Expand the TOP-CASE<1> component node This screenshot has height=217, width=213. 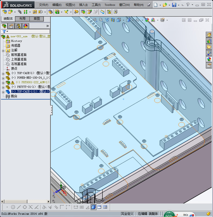coord(3,74)
